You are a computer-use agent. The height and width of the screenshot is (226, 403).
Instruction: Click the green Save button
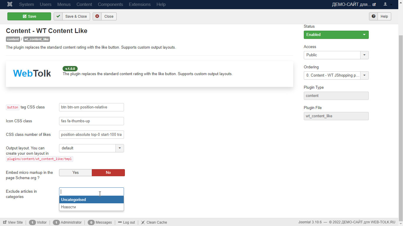[29, 17]
